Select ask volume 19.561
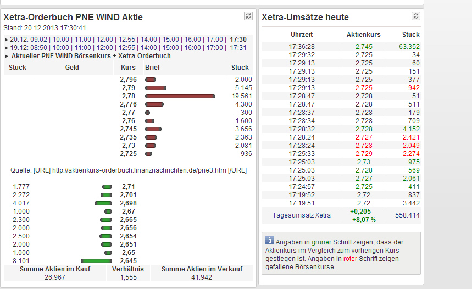The height and width of the screenshot is (289, 472). [242, 96]
